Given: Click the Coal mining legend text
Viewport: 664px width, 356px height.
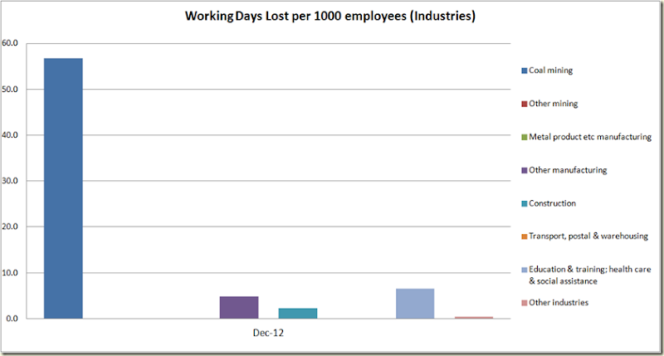Looking at the screenshot, I should (x=550, y=71).
